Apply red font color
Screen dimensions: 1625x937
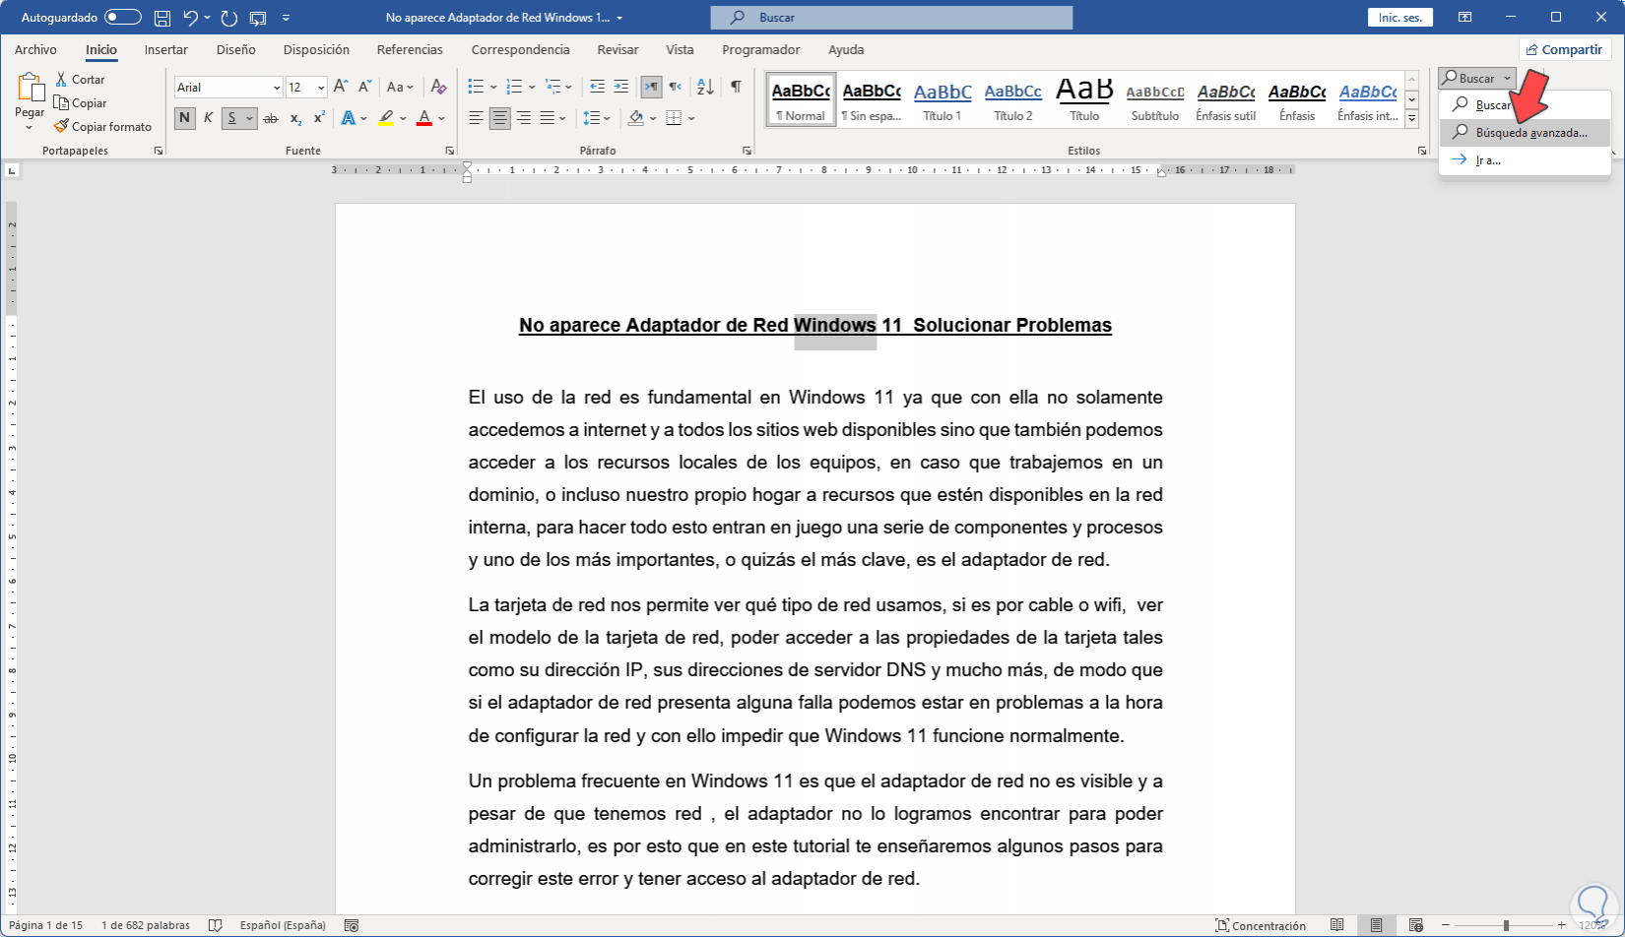[x=424, y=119]
